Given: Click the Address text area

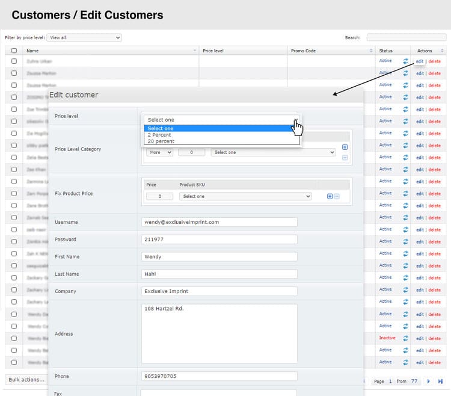Looking at the screenshot, I should [219, 334].
